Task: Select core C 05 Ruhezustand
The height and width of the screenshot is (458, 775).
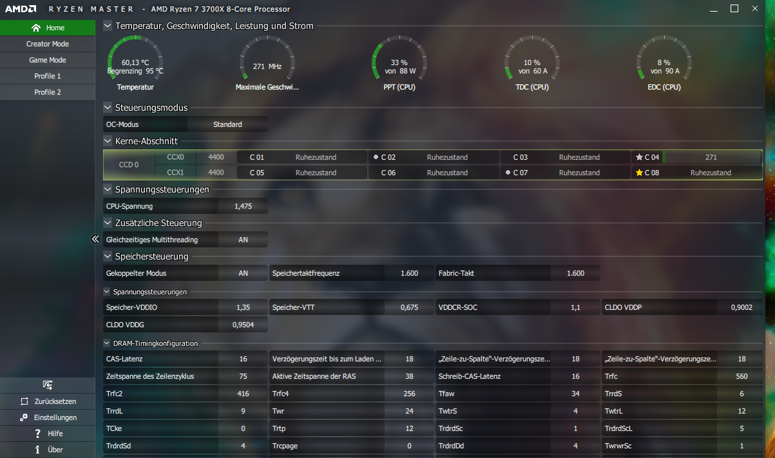Action: click(x=301, y=173)
